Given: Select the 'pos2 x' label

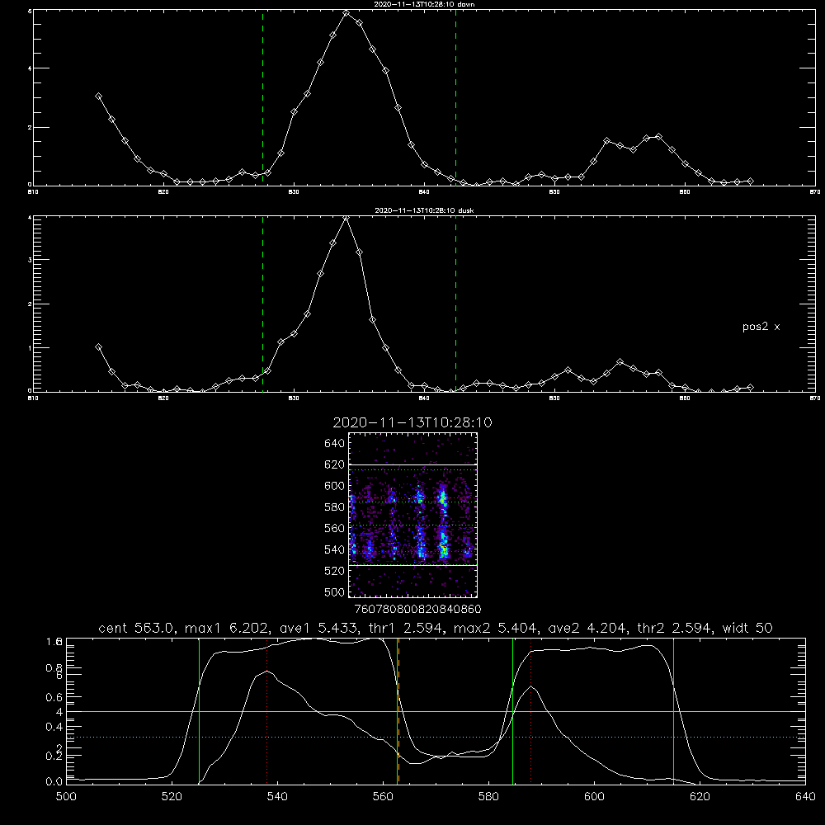Looking at the screenshot, I should pyautogui.click(x=761, y=327).
